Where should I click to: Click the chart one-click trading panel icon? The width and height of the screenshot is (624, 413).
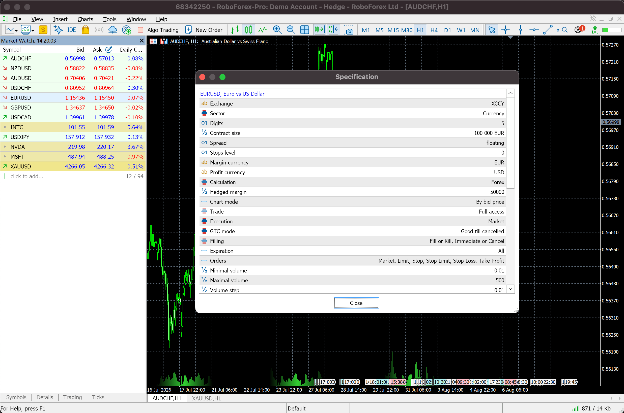click(x=164, y=41)
